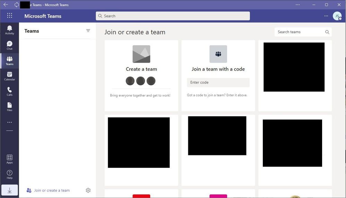Open the Chat section

[9, 45]
